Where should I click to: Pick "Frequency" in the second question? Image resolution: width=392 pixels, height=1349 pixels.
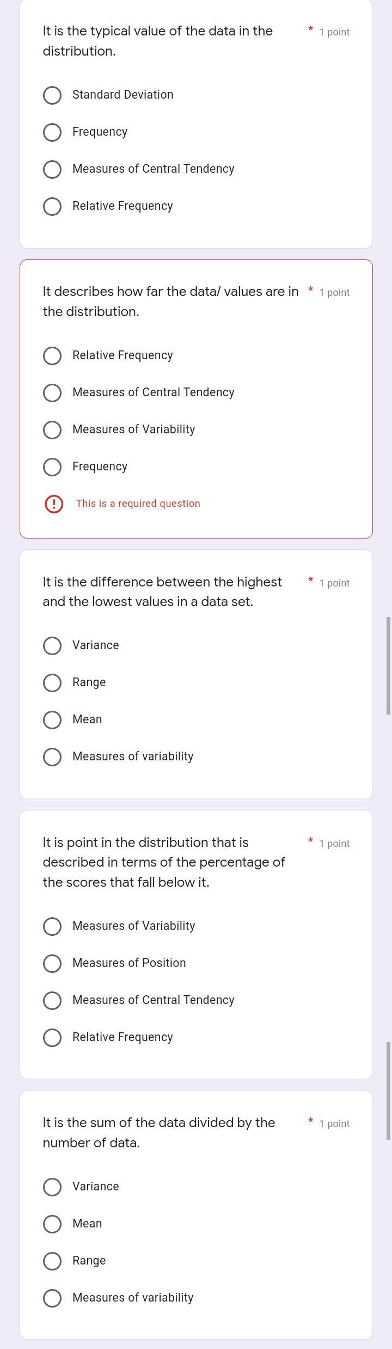click(x=52, y=467)
